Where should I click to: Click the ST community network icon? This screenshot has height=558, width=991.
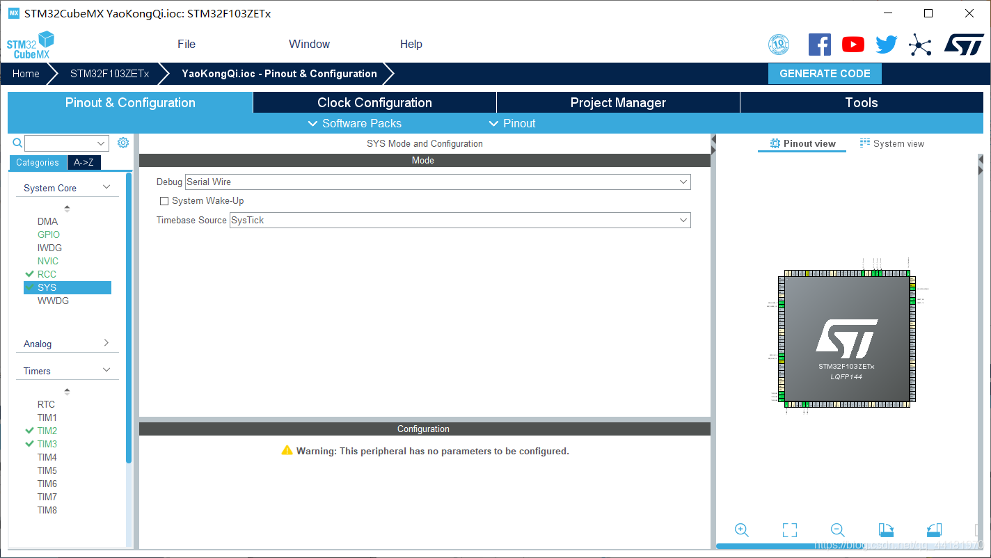click(x=920, y=45)
